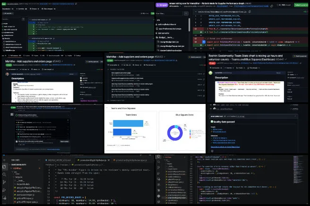This screenshot has width=310, height=206.
Task: Copy the diff file path icon
Action: (x=250, y=12)
